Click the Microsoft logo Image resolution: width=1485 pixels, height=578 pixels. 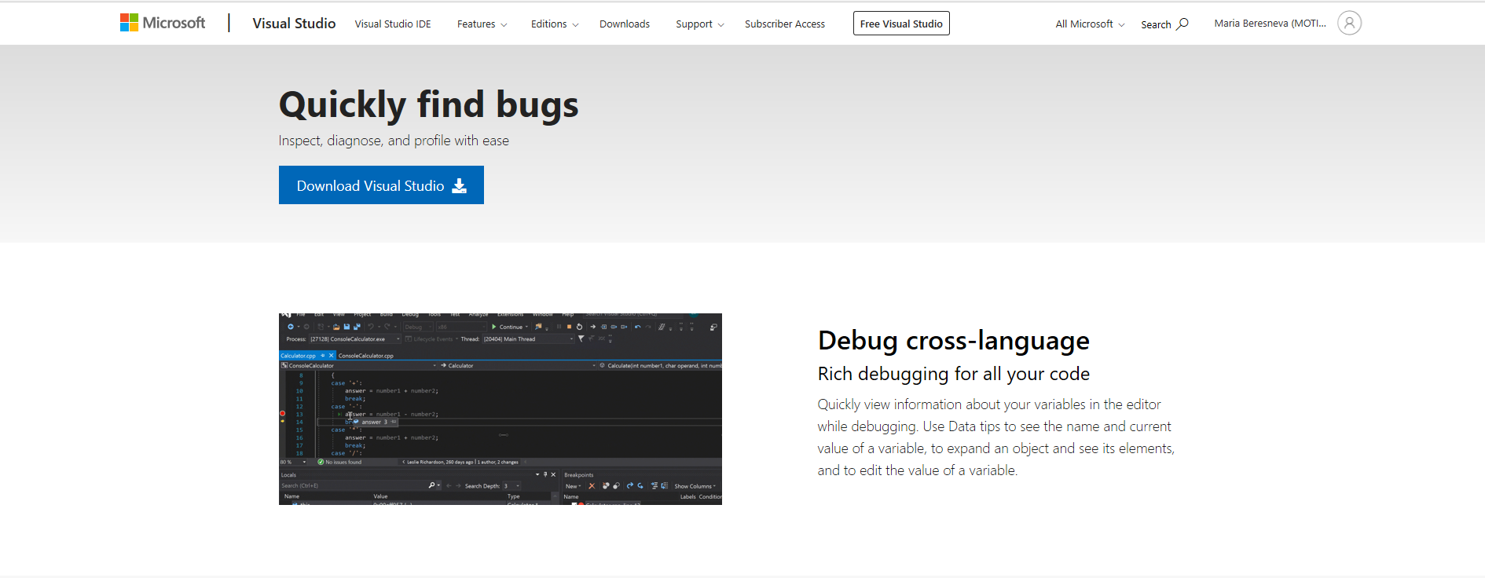pos(163,23)
